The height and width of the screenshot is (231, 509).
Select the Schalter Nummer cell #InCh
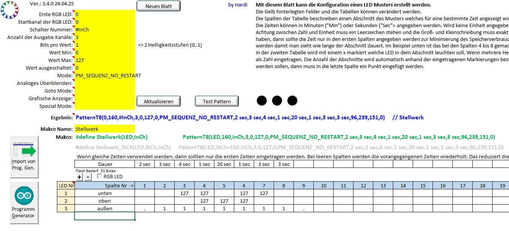tap(105, 29)
